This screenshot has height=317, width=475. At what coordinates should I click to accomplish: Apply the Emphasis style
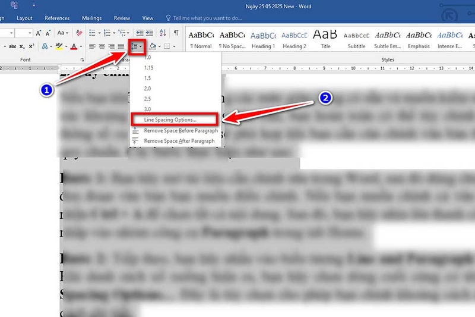(419, 39)
